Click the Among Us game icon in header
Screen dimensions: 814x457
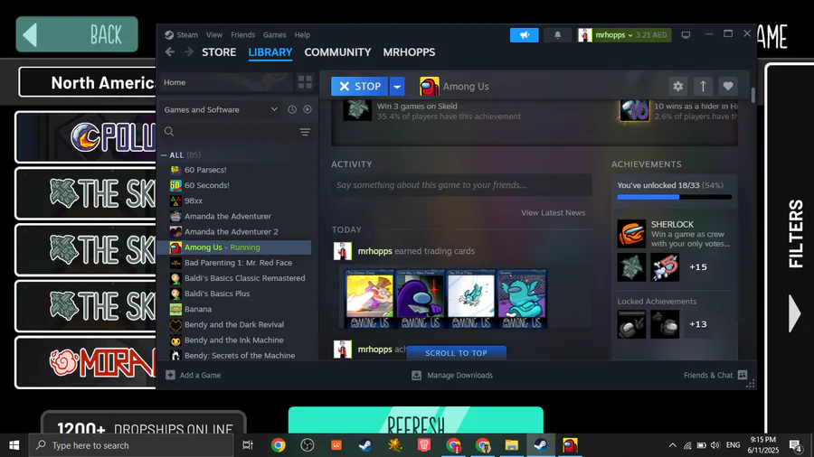click(x=430, y=86)
